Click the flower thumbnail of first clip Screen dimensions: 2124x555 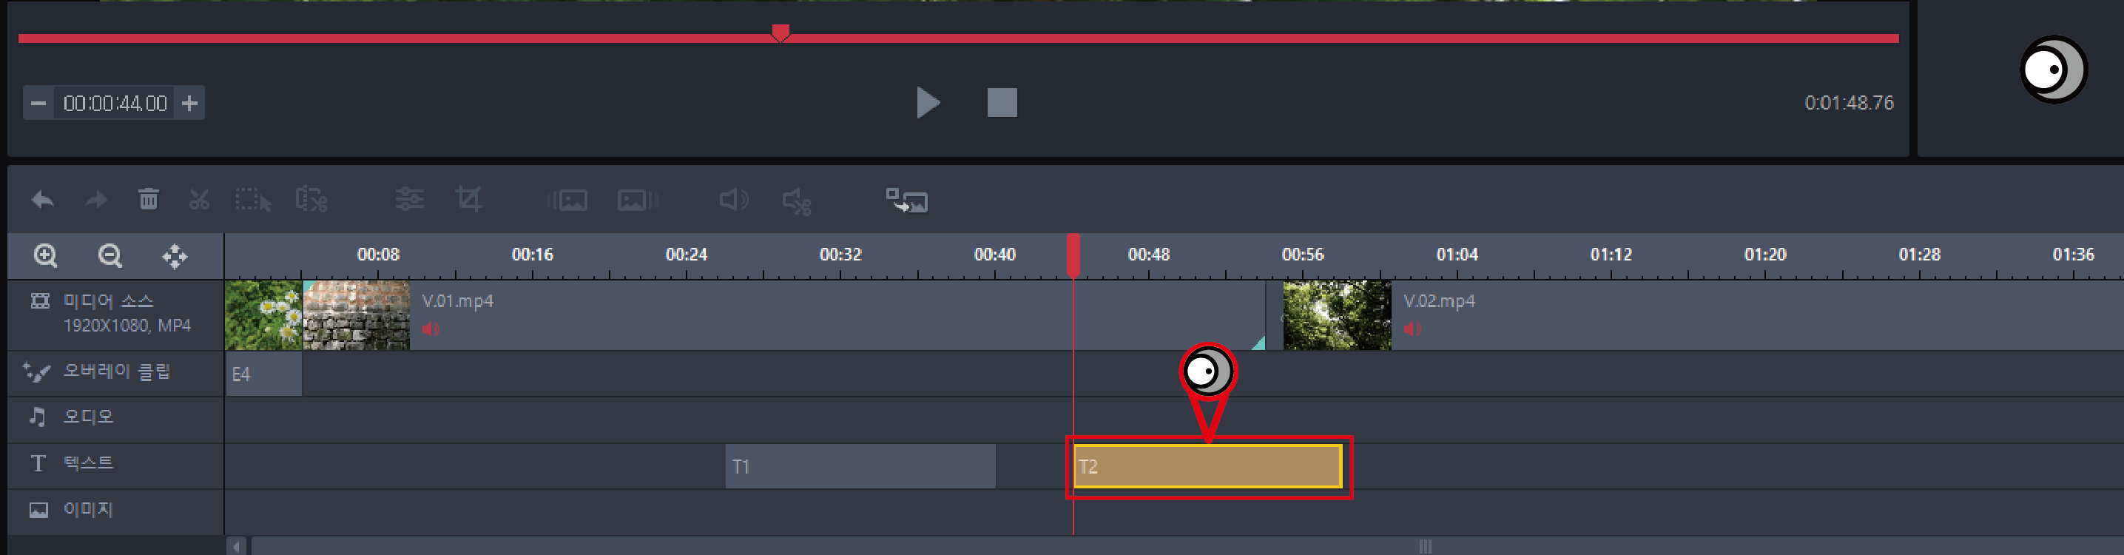[x=264, y=315]
